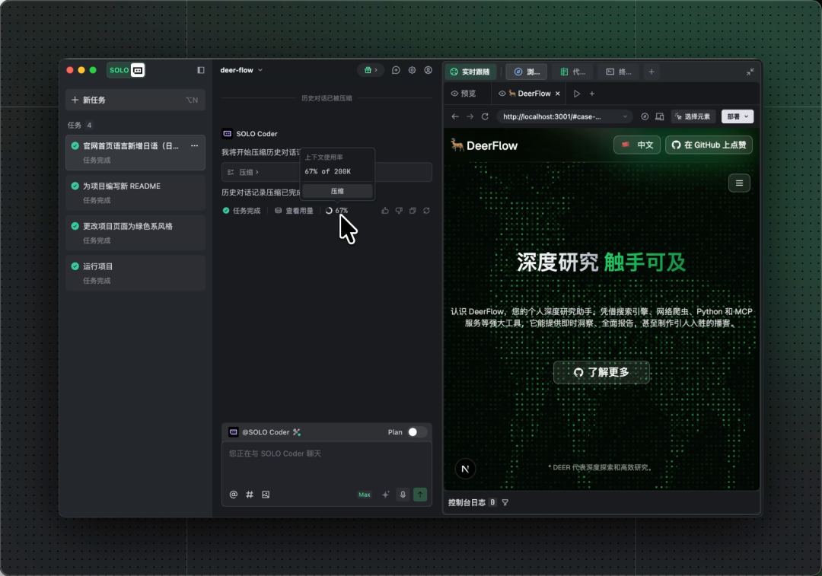Go back in the embedded browser
This screenshot has height=576, width=822.
pyautogui.click(x=455, y=117)
